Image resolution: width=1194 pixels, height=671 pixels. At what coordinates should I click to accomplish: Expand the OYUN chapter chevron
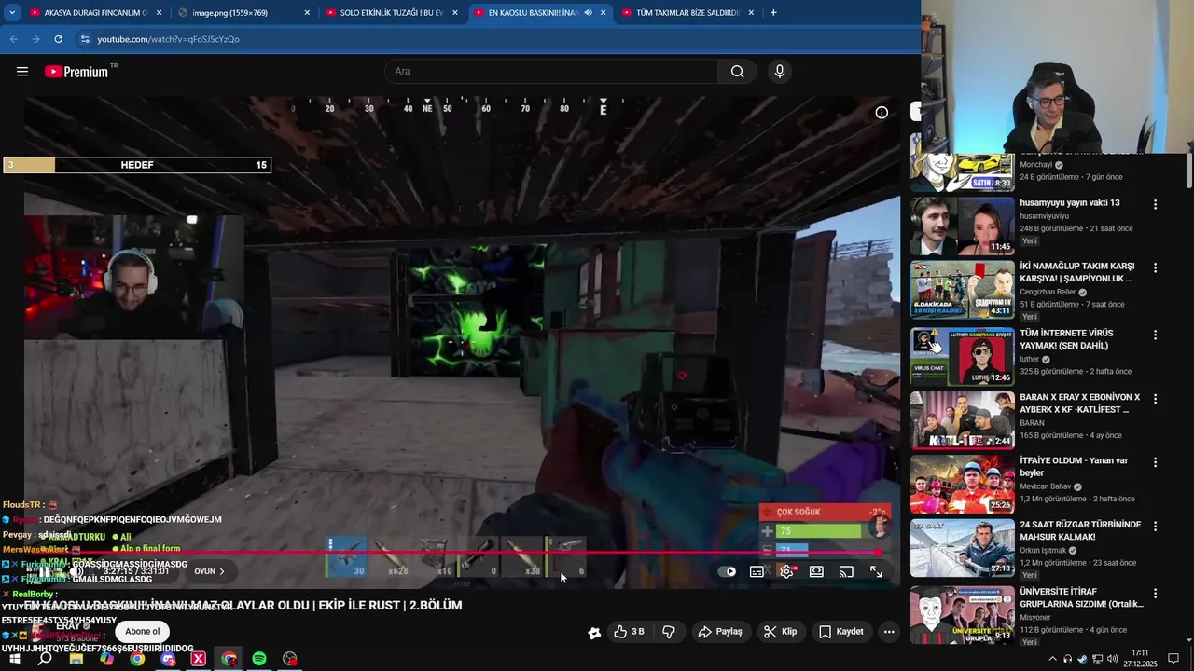point(222,571)
